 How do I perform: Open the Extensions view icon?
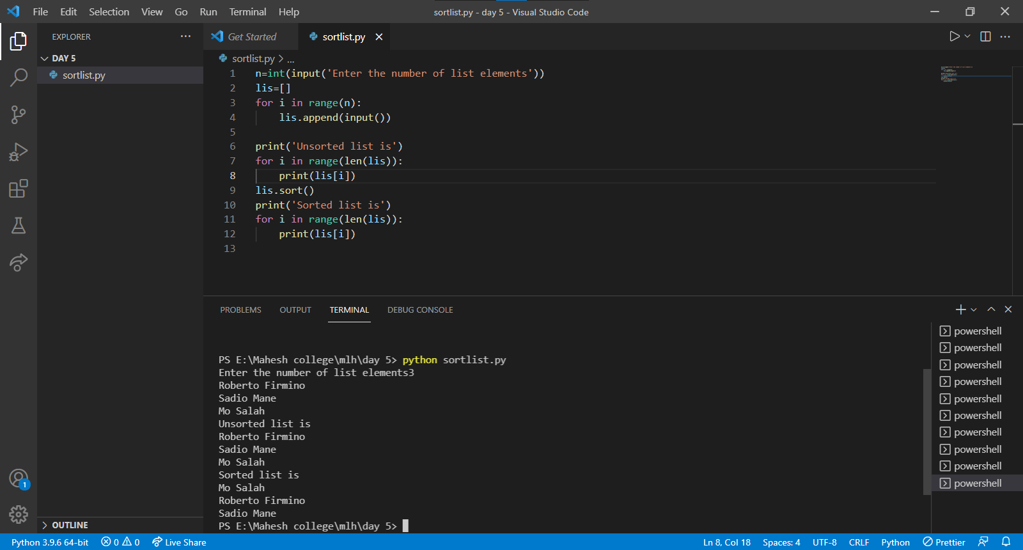pyautogui.click(x=19, y=189)
